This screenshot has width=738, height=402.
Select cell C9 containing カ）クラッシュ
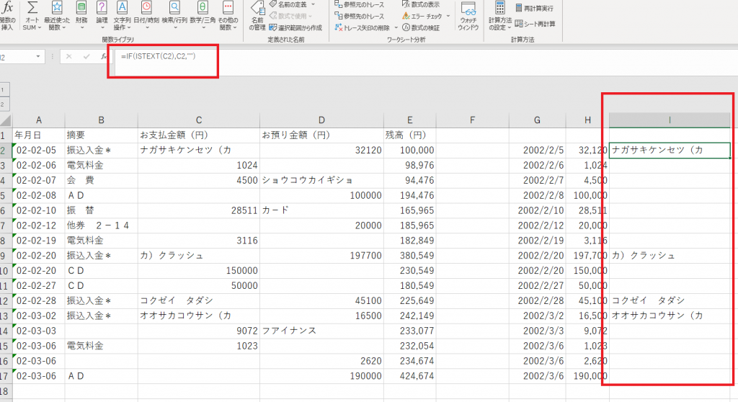tap(198, 255)
